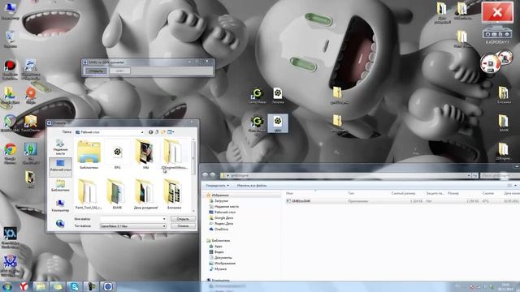Click the up-one-level icon in Open dialog
Viewport: 520px width, 292px height.
click(157, 132)
